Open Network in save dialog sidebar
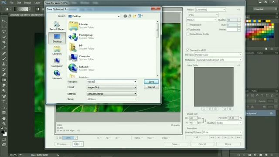 [57, 75]
